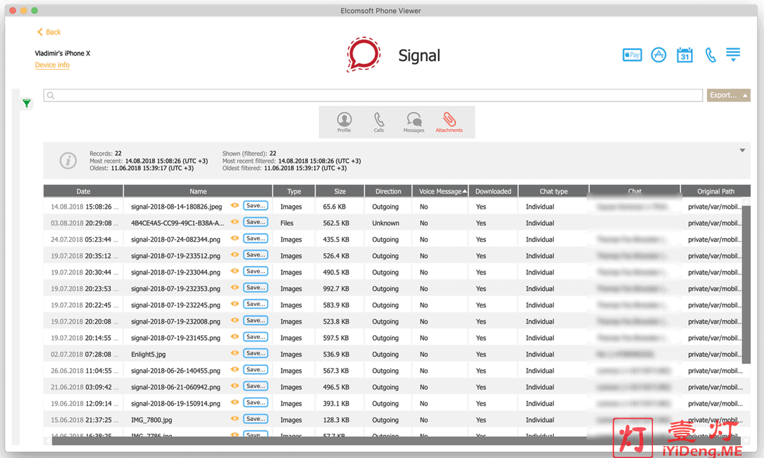This screenshot has height=458, width=764.
Task: Preview signal-2018-07-19-232008.png with eye icon
Action: (235, 321)
